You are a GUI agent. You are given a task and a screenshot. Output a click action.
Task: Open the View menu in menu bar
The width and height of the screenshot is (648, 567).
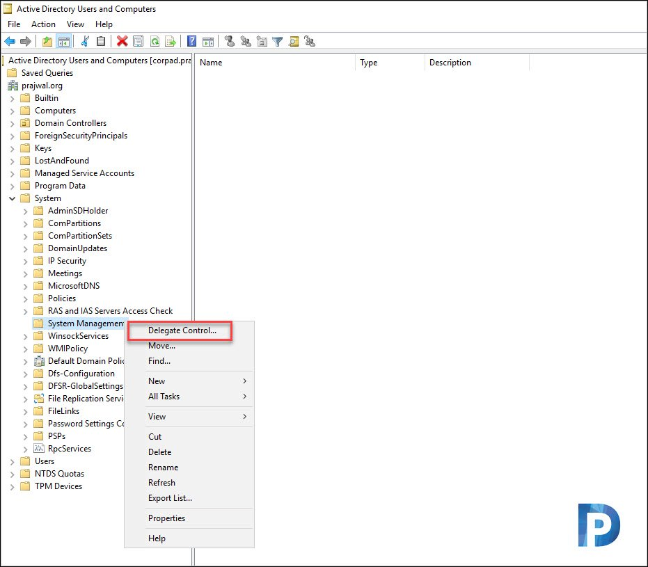coord(75,24)
